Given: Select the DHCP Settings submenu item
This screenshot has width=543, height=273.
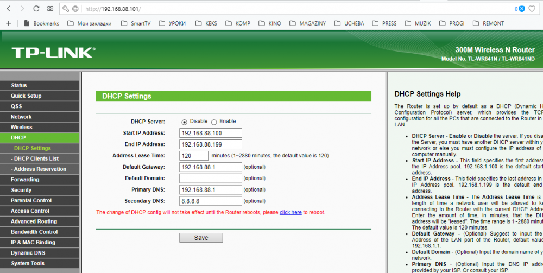Looking at the screenshot, I should click(x=40, y=148).
